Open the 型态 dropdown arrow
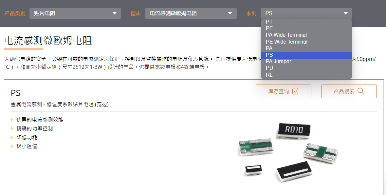386x195 pixels. 230,13
